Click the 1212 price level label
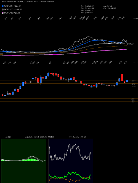 pos(133,87)
